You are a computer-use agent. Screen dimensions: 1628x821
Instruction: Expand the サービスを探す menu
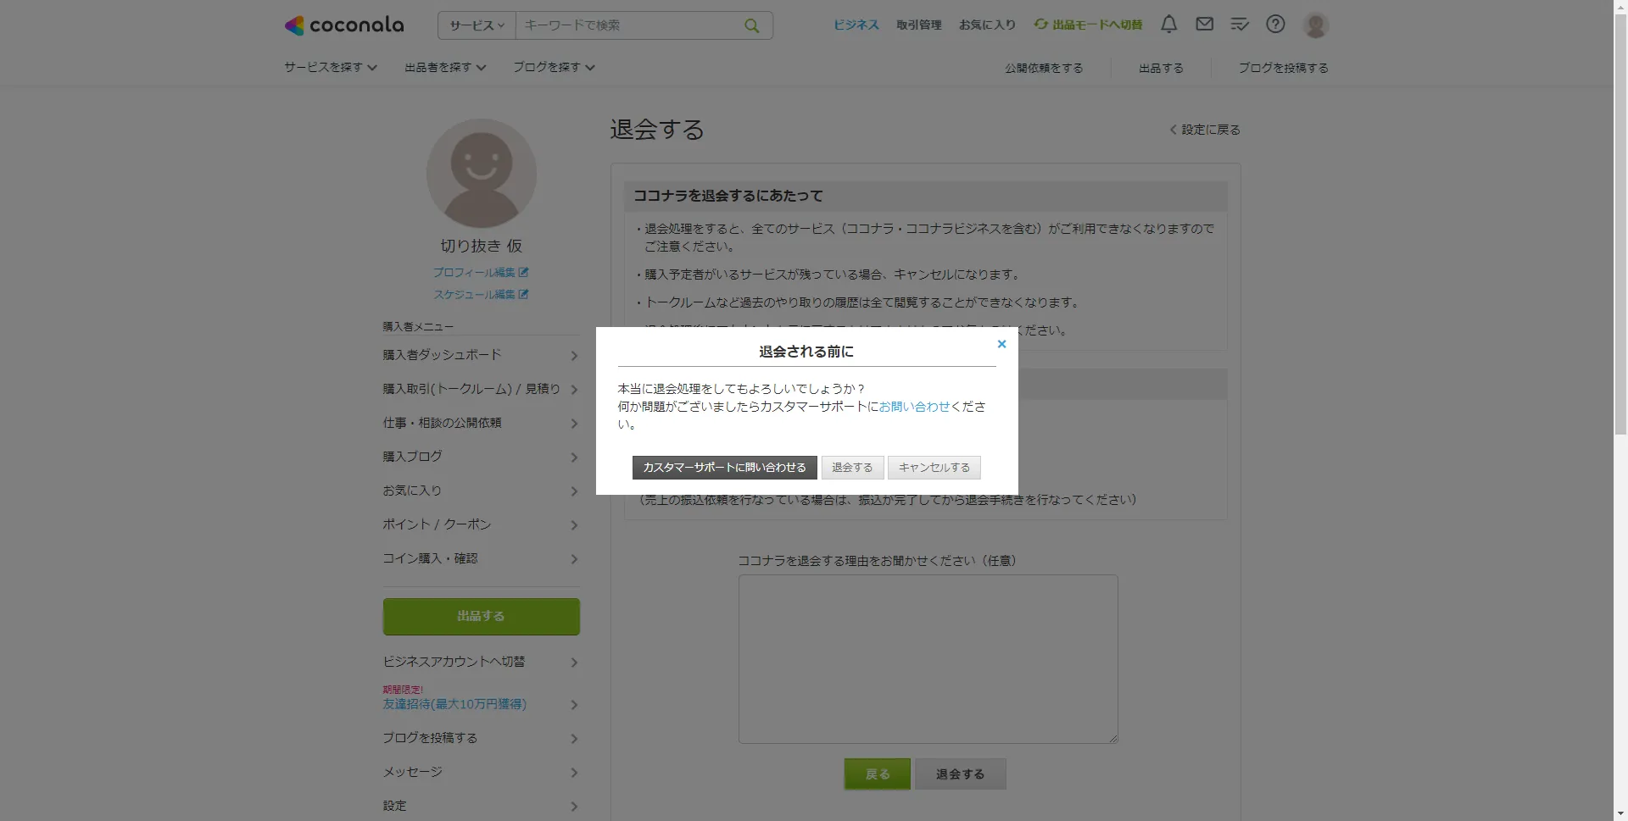coord(330,67)
